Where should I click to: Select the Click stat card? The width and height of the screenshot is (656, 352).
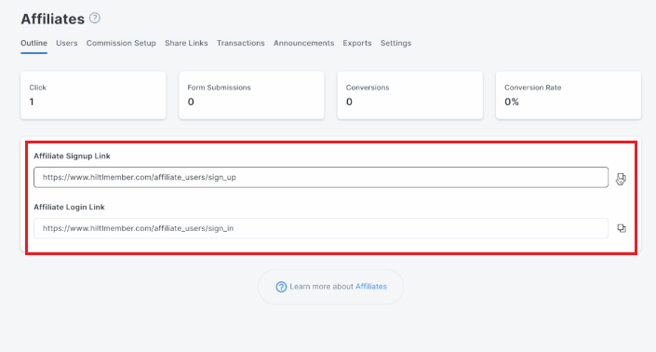pyautogui.click(x=93, y=95)
